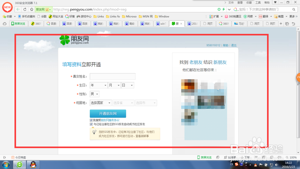
Task: Go back with the browser back arrow
Action: point(18,9)
